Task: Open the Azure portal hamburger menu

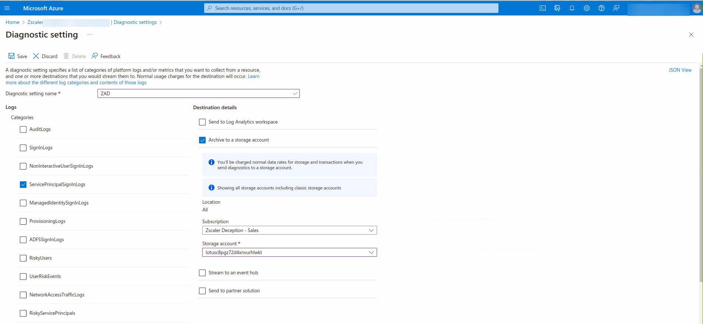Action: (7, 8)
